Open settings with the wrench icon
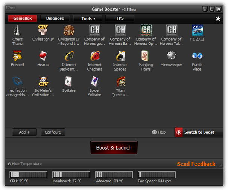This screenshot has height=190, width=228. [218, 19]
